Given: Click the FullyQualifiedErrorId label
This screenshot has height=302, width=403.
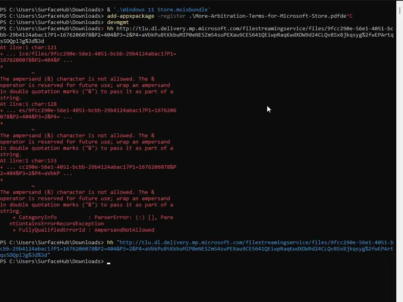Looking at the screenshot, I should tap(52, 230).
